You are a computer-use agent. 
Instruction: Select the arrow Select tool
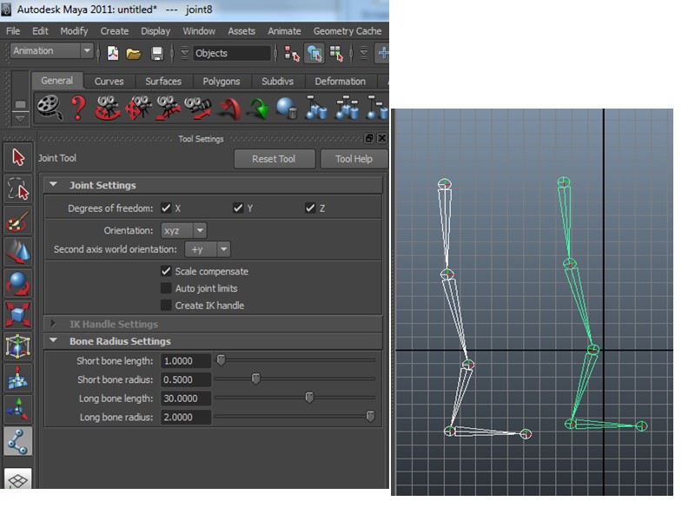pyautogui.click(x=18, y=157)
